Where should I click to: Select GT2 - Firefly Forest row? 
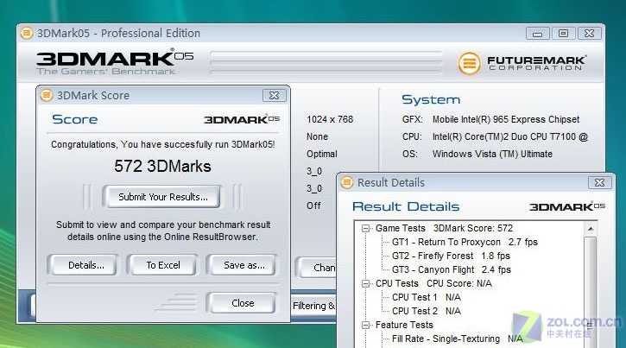451,256
